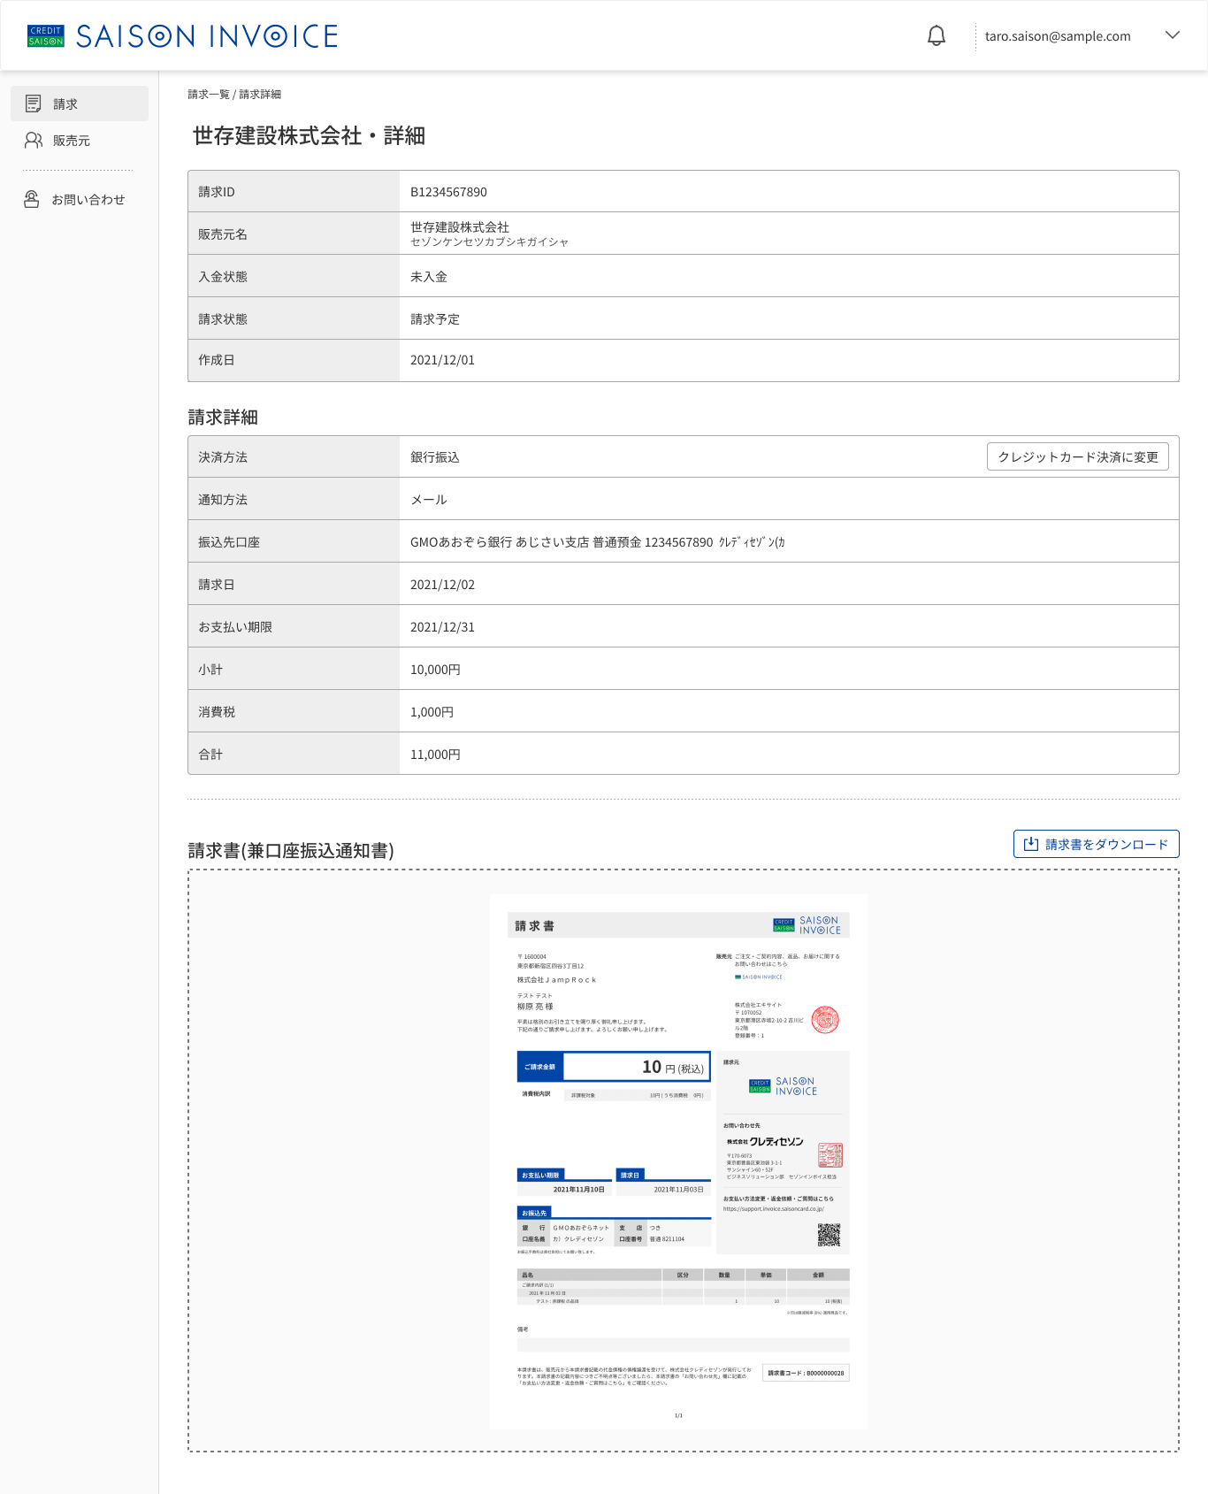Open the 請求 sidebar menu item
This screenshot has width=1208, height=1494.
click(x=80, y=103)
